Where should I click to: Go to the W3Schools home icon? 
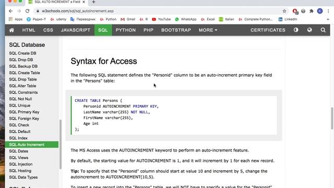[x=11, y=30]
